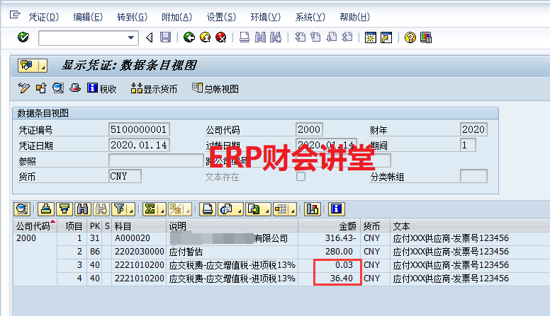Open the 设置(S) menu
Image resolution: width=550 pixels, height=316 pixels.
(222, 16)
